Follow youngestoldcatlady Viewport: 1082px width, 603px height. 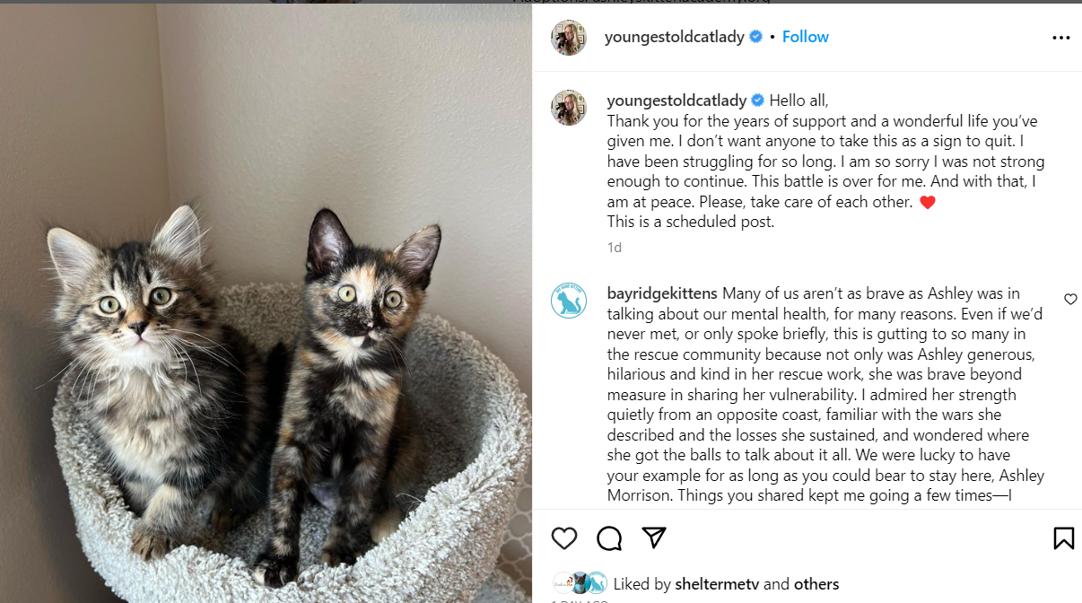[x=805, y=37]
